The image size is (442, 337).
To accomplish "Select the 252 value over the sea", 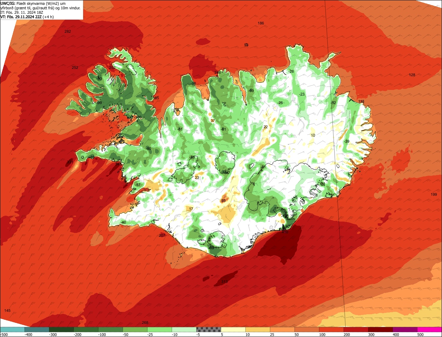I will pos(75,68).
